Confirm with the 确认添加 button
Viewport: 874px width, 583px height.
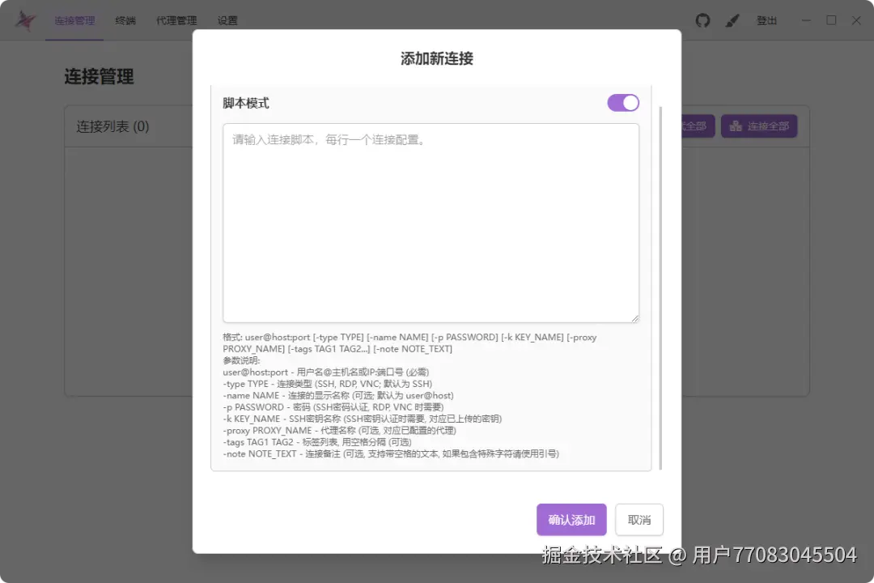571,519
